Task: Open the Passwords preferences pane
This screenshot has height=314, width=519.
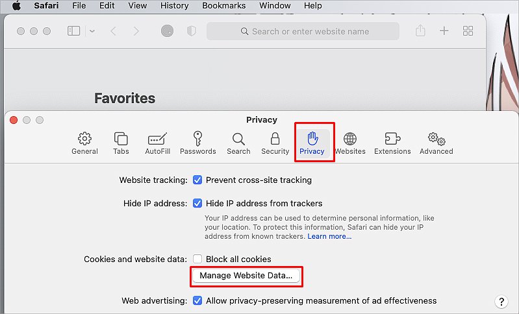Action: (x=197, y=143)
